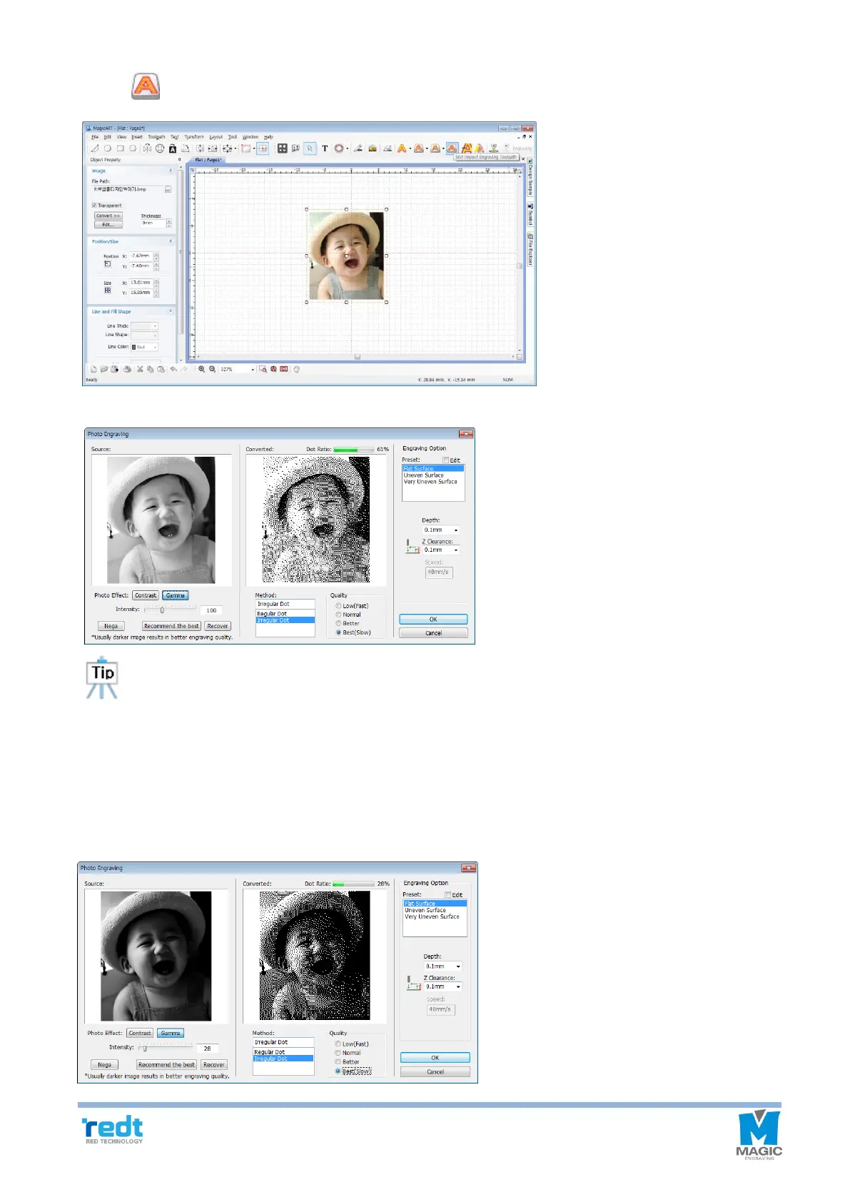Click the Intensity value field showing 100
The image size is (850, 1202).
212,610
